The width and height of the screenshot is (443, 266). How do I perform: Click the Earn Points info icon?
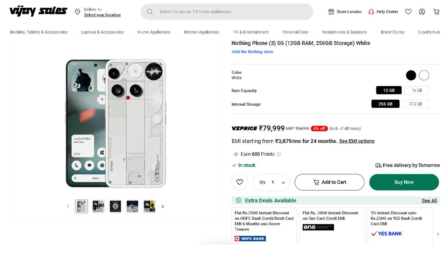pos(279,154)
